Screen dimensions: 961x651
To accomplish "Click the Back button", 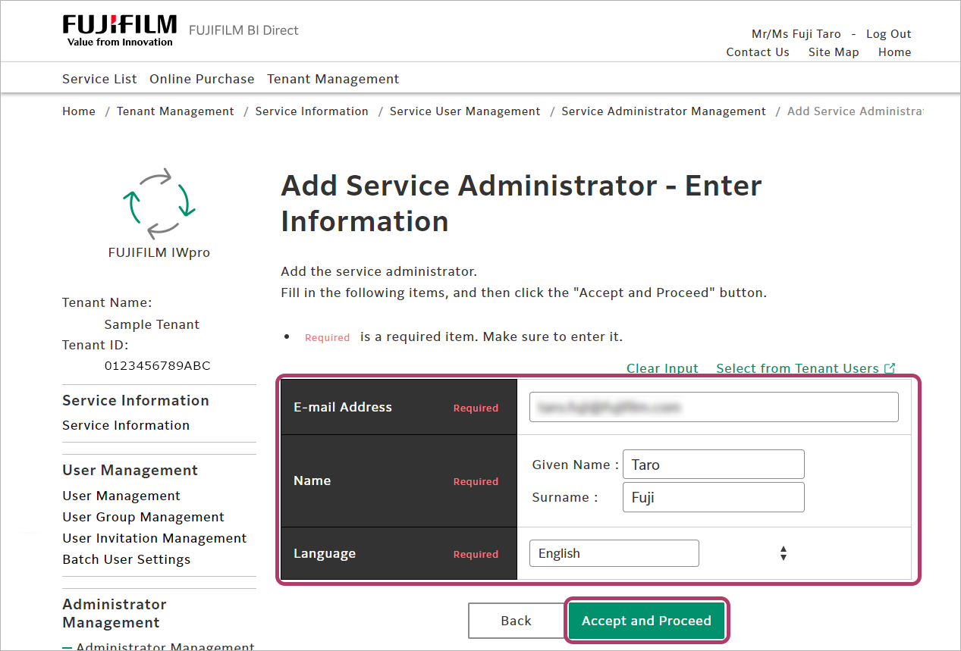I will [516, 621].
